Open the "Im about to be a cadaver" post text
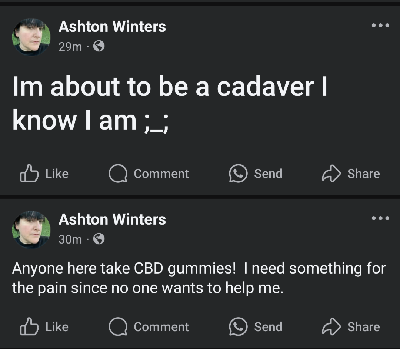Viewport: 400px width, 349px height. (x=170, y=104)
